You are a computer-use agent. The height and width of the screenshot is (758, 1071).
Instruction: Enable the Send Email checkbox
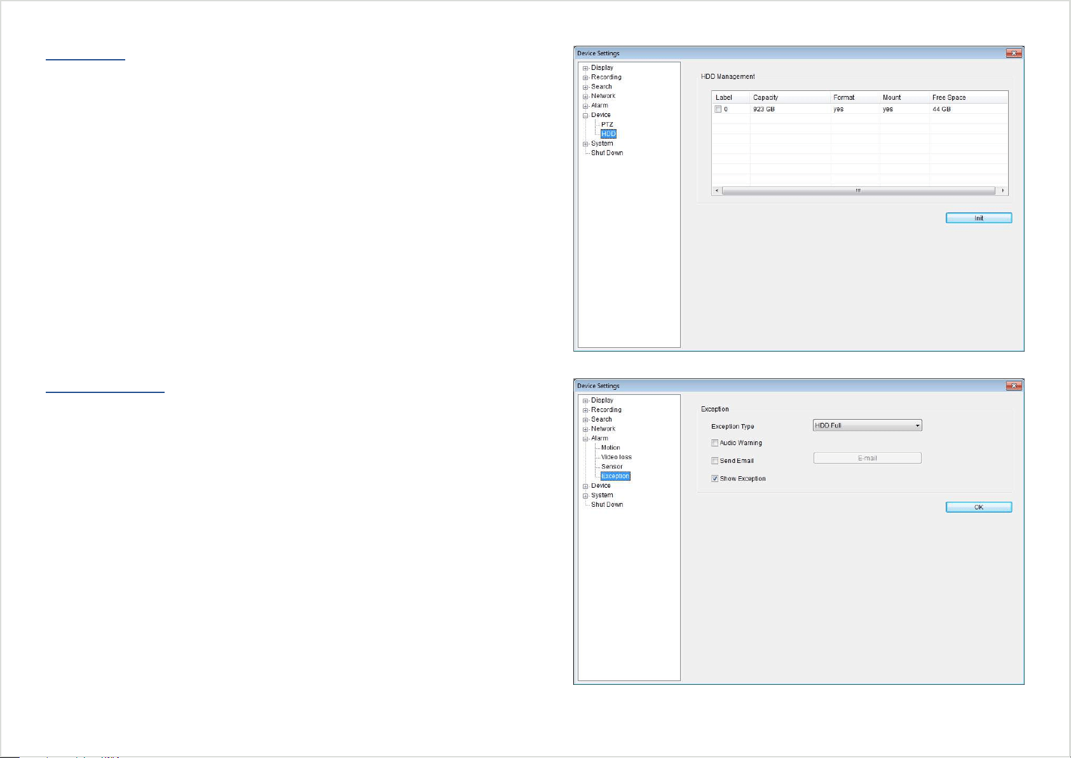(x=715, y=461)
